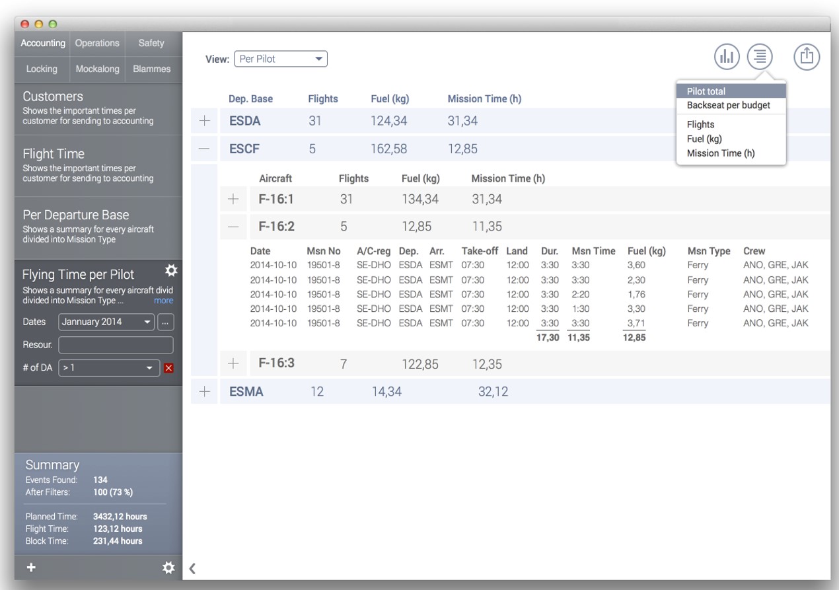Collapse the F-16:2 aircraft row
Image resolution: width=839 pixels, height=590 pixels.
pos(233,227)
